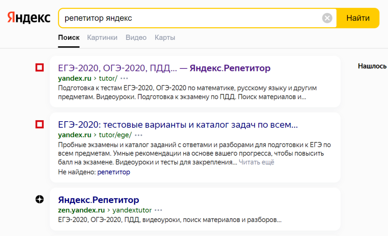Click the репетитор link after Не найдено

pyautogui.click(x=114, y=172)
